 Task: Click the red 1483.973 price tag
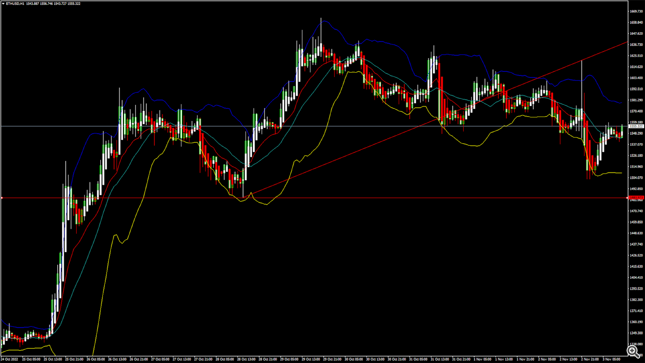coord(636,198)
